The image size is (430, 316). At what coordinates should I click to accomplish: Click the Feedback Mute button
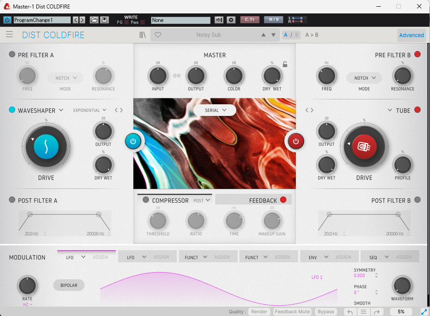[292, 312]
